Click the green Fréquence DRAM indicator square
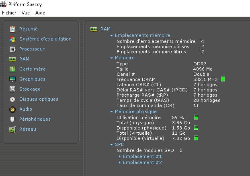This screenshot has height=176, width=250. [x=223, y=79]
